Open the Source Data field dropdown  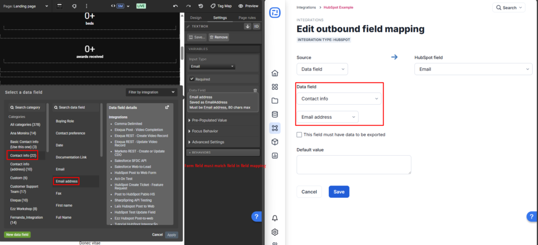[x=322, y=69]
